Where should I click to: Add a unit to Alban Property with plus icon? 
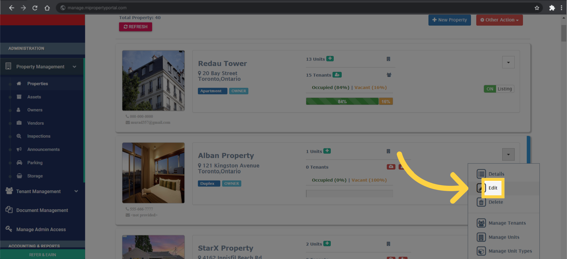coord(327,151)
